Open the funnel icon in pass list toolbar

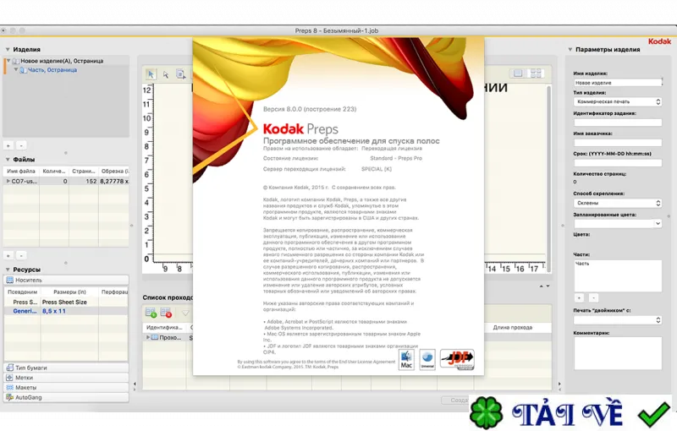point(185,313)
